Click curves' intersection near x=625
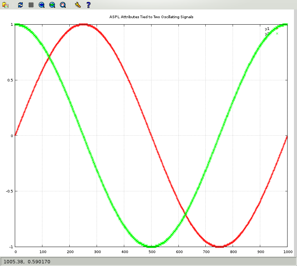The height and width of the screenshot is (266, 297). [x=185, y=214]
